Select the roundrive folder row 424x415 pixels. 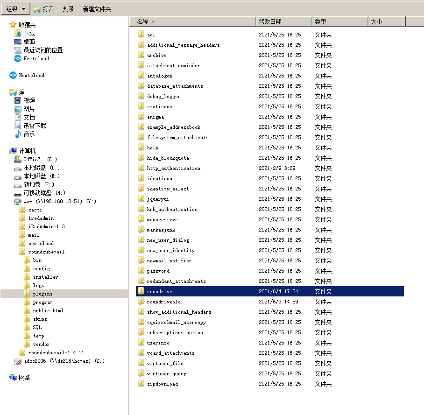point(270,291)
